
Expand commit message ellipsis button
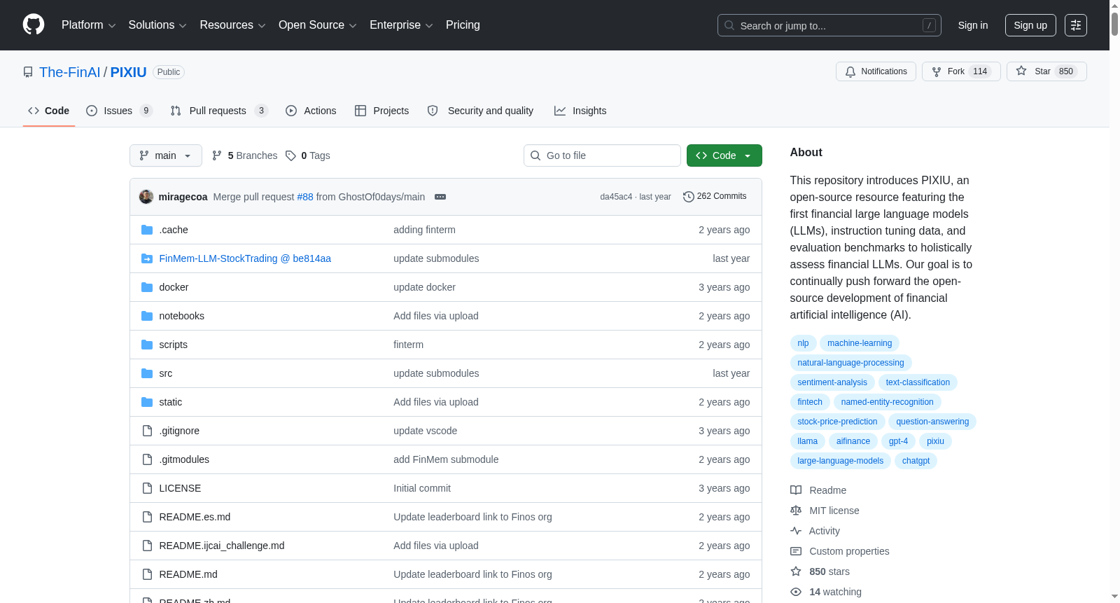(x=440, y=197)
